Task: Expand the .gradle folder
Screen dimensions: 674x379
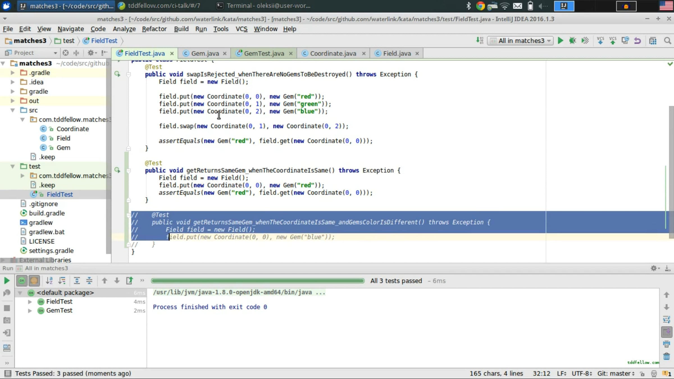Action: 13,73
